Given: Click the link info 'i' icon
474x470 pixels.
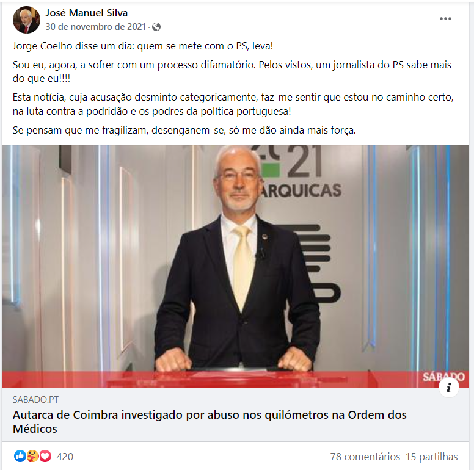Looking at the screenshot, I should click(x=448, y=388).
